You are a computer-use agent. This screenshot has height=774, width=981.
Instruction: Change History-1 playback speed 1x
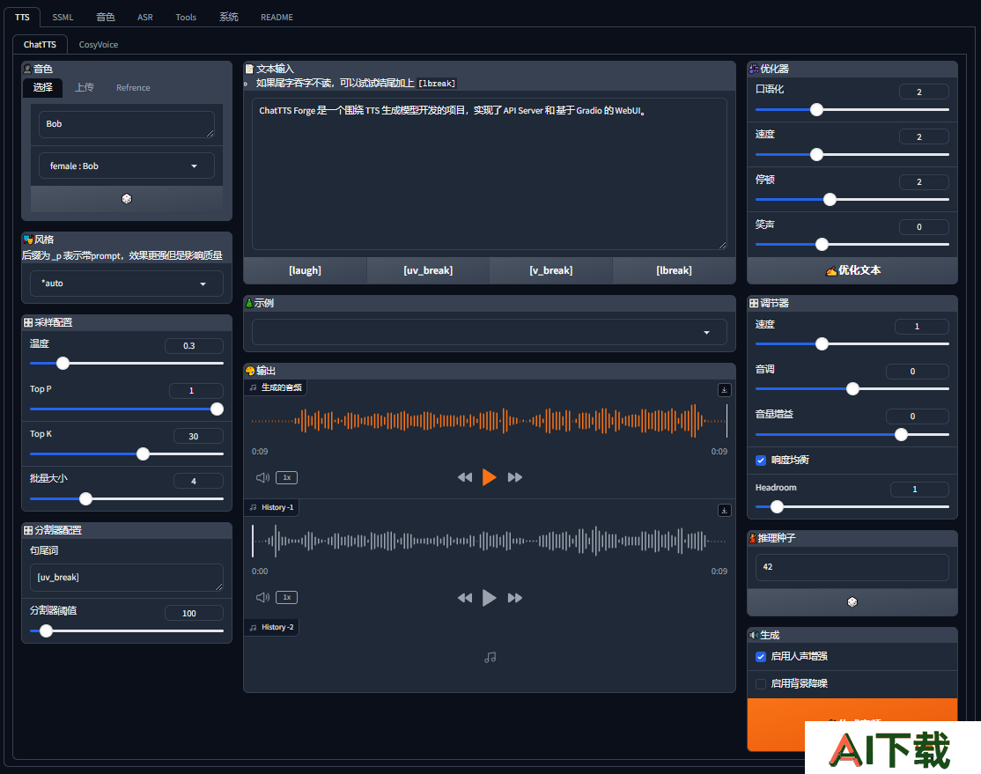click(286, 598)
